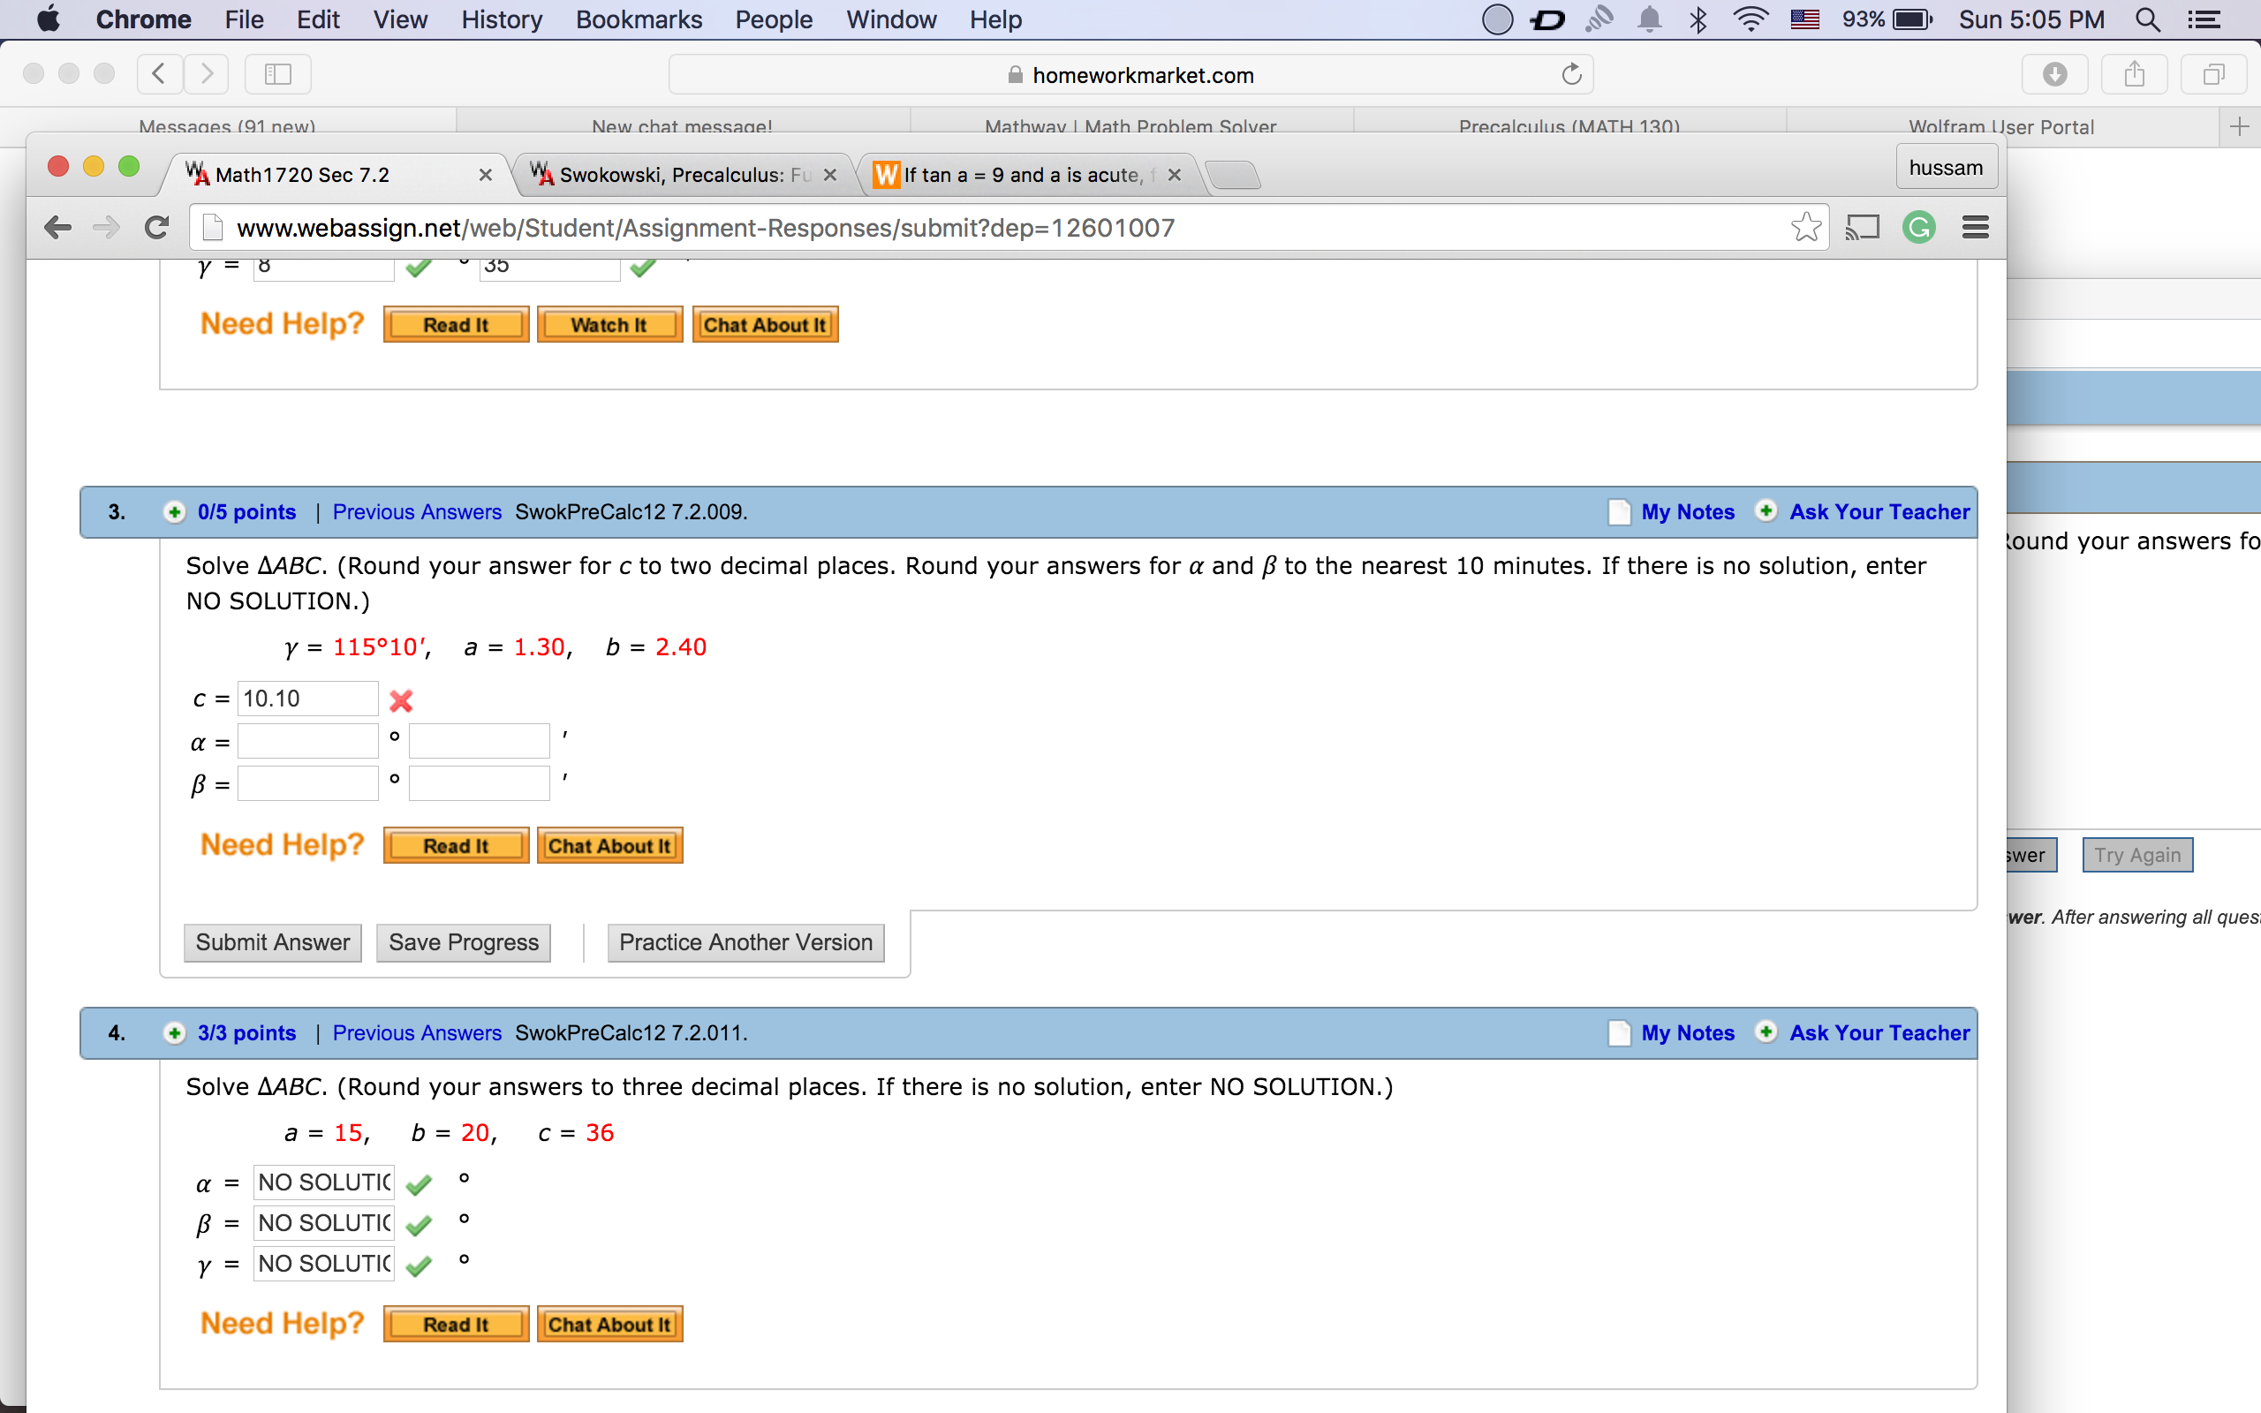This screenshot has width=2261, height=1413.
Task: Bookmark this page with the star icon
Action: [1806, 227]
